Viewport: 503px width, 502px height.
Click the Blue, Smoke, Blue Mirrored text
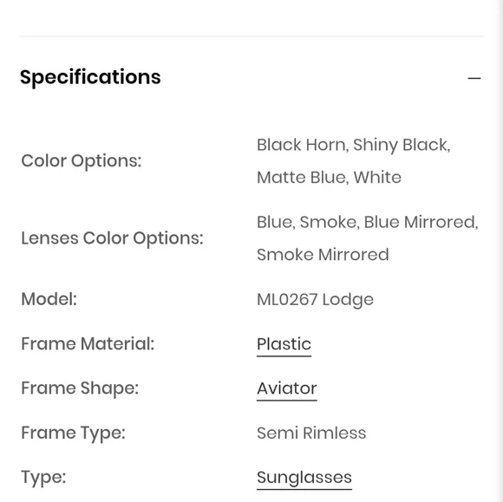368,222
